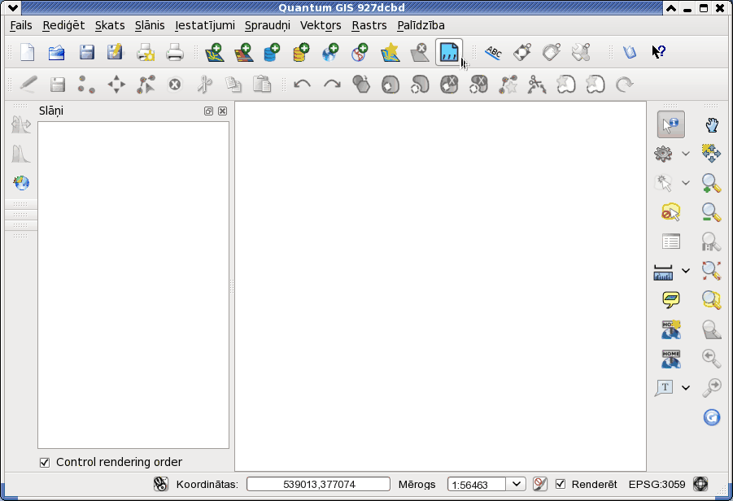Remove layer icon with X mark
The image size is (733, 501).
coord(419,52)
